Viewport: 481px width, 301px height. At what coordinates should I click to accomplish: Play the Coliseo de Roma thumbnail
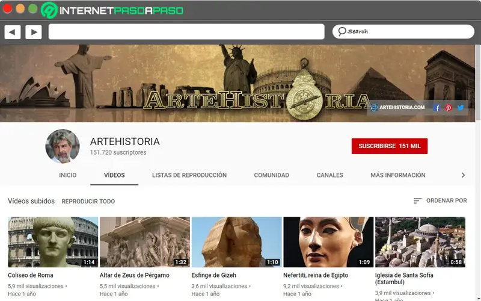point(53,242)
